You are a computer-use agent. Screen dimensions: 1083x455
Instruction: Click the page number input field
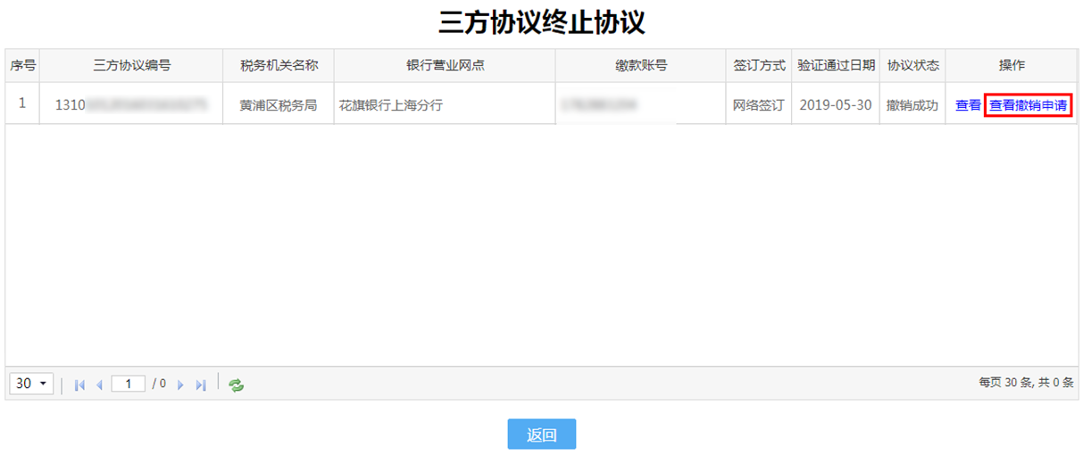coord(129,384)
